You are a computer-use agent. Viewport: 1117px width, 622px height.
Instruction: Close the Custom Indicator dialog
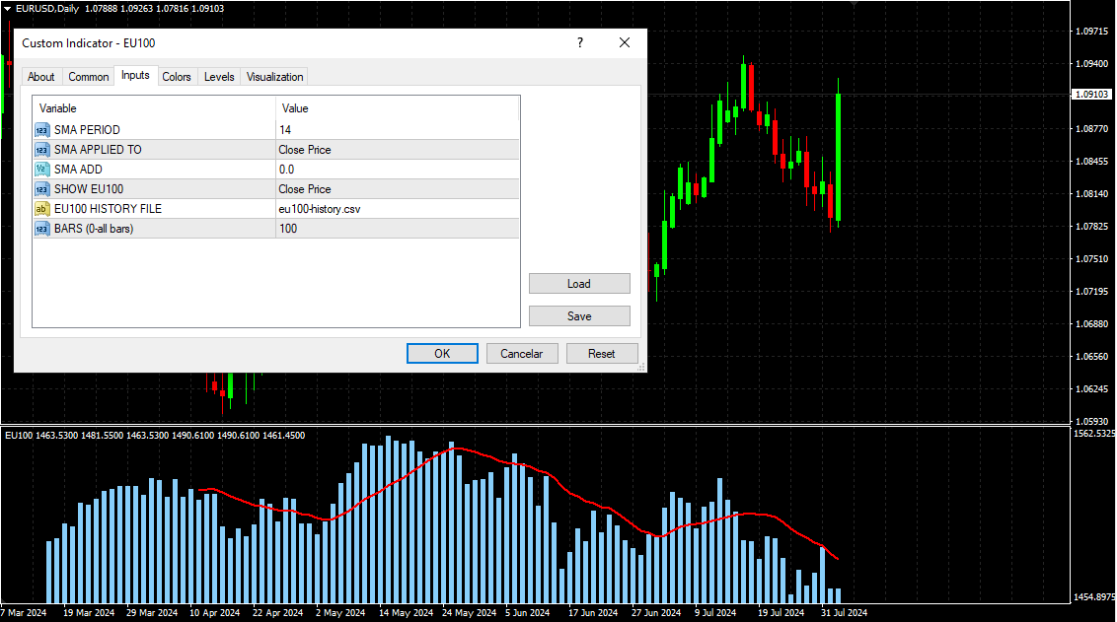625,43
